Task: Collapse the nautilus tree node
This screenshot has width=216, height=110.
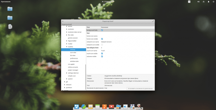Action: pos(67,47)
